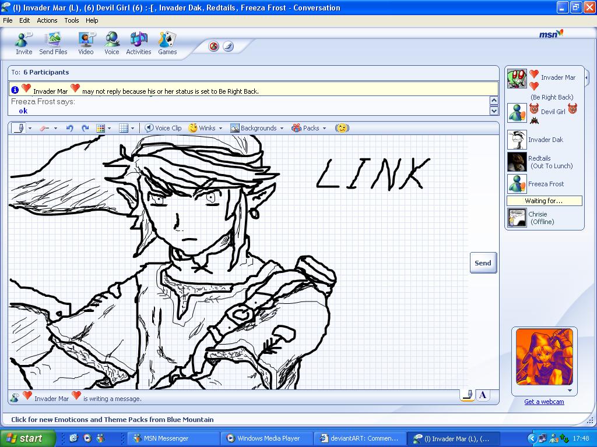Click the Invader Dak contact thumbnail
The width and height of the screenshot is (597, 447).
[517, 139]
